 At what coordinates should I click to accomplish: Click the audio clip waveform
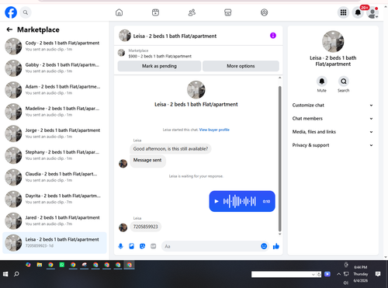pyautogui.click(x=240, y=201)
